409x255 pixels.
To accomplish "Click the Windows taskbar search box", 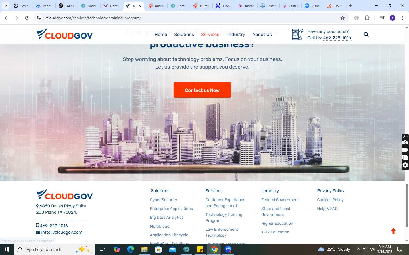I will 55,249.
